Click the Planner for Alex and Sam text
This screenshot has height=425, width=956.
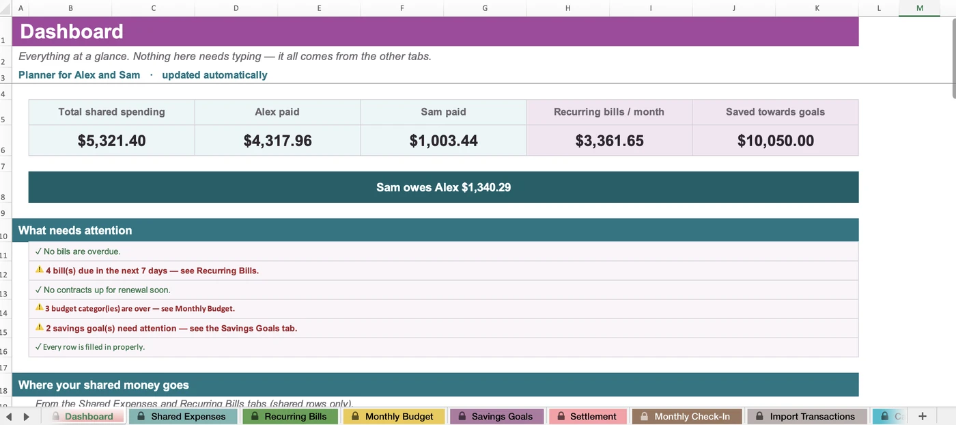(x=79, y=75)
